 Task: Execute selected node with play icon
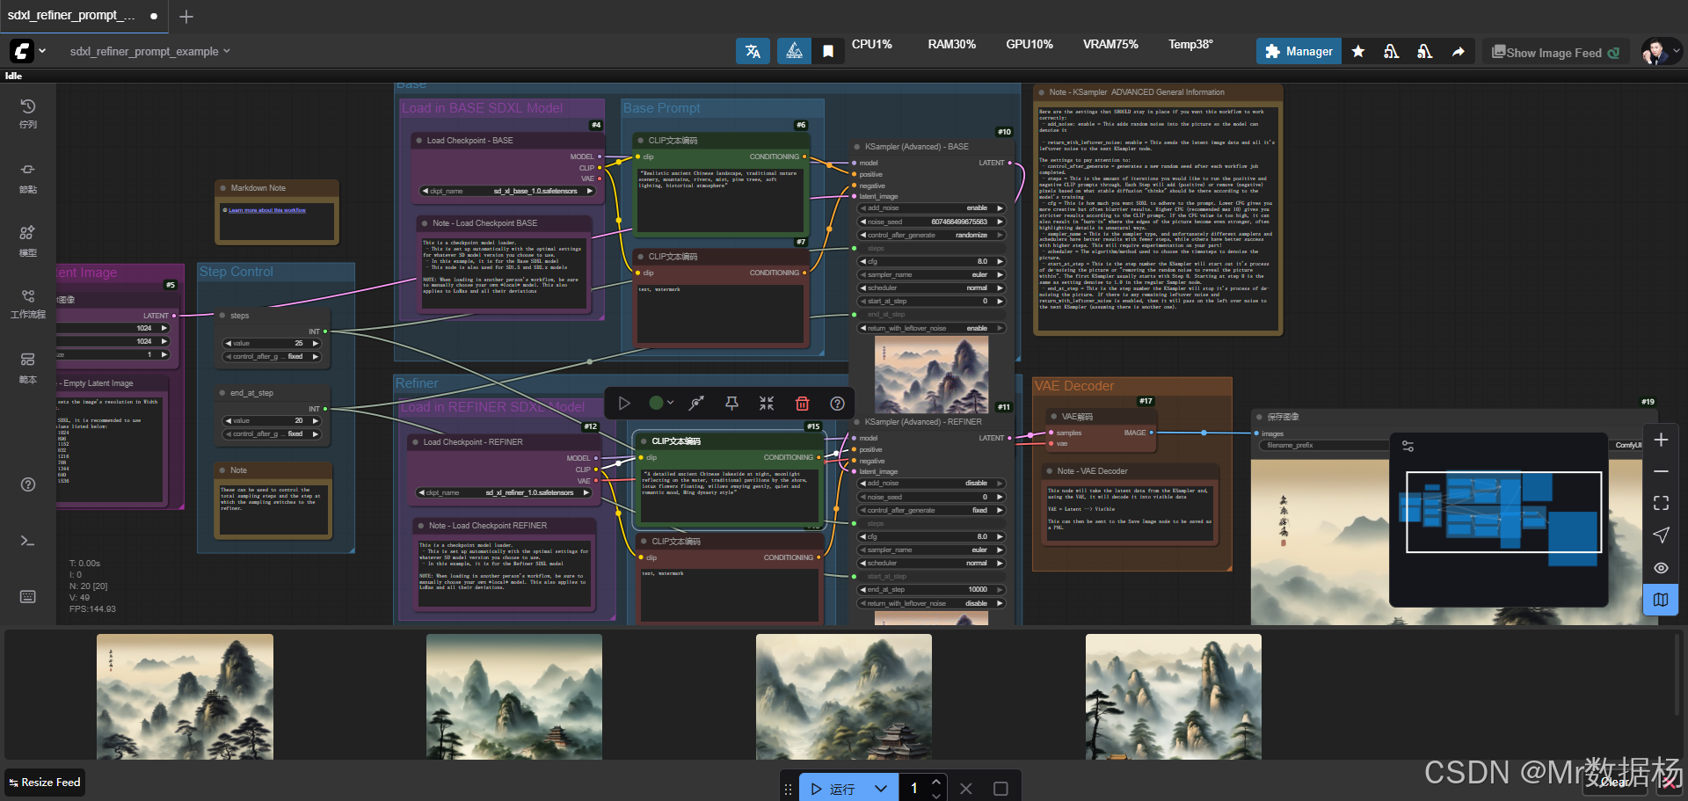coord(624,403)
